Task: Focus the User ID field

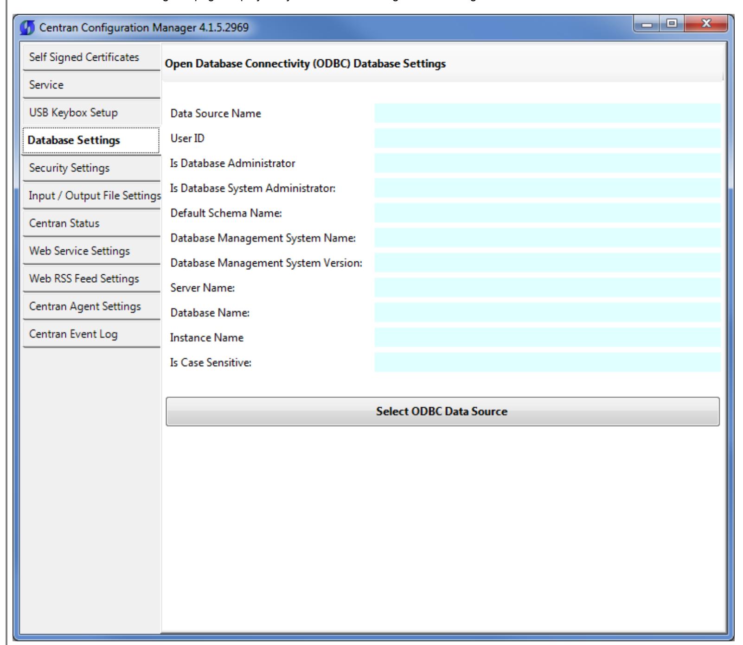Action: point(548,138)
